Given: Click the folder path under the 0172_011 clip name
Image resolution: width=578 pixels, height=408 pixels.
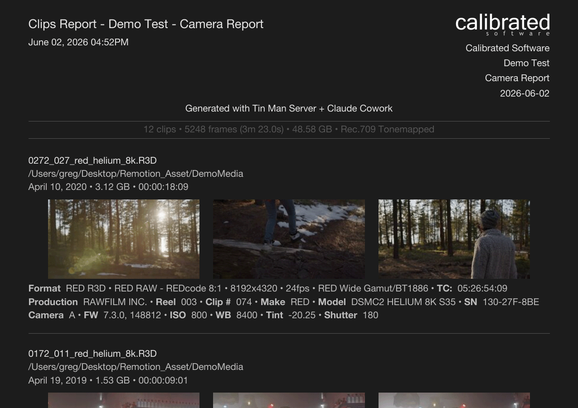Looking at the screenshot, I should click(x=136, y=367).
